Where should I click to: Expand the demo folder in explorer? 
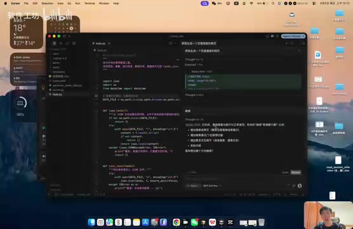coord(56,63)
